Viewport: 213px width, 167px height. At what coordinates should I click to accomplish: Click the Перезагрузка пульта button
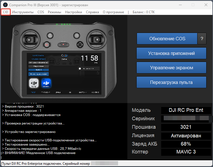click(171, 82)
